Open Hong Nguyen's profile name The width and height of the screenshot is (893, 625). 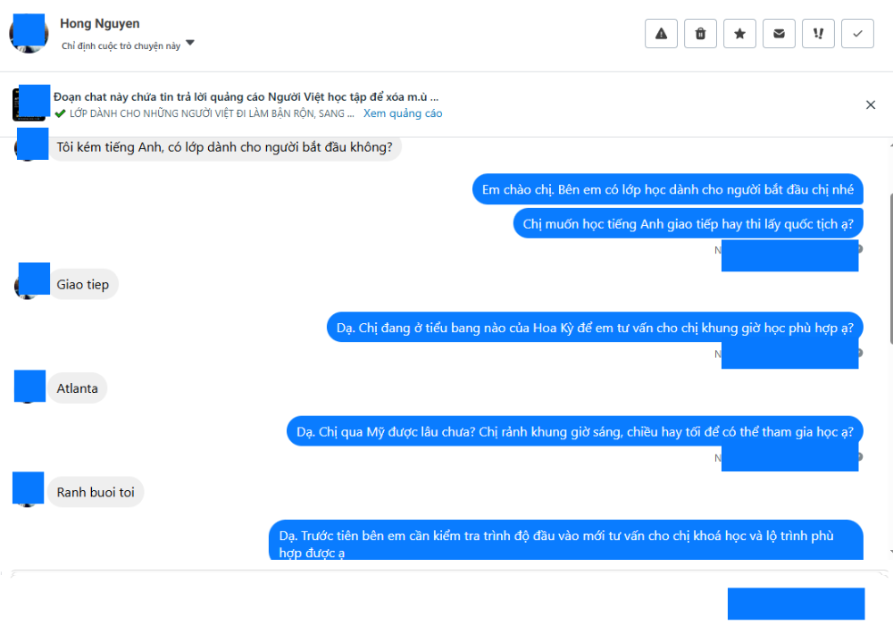tap(100, 23)
